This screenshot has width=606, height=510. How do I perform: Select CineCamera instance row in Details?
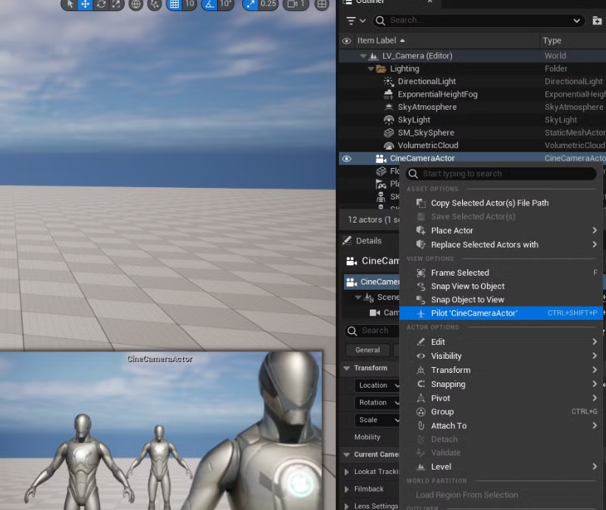372,282
